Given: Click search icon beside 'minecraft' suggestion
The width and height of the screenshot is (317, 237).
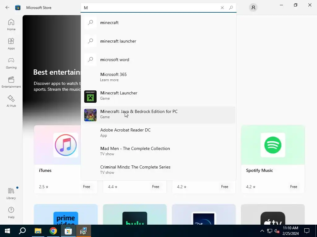Looking at the screenshot, I should pyautogui.click(x=90, y=22).
